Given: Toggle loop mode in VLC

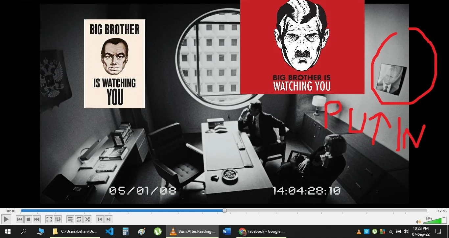Looking at the screenshot, I should coord(79,219).
